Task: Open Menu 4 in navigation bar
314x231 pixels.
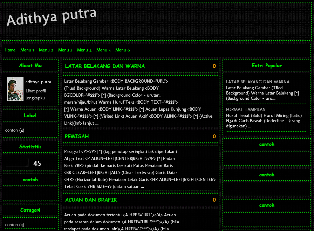Action: [84, 50]
